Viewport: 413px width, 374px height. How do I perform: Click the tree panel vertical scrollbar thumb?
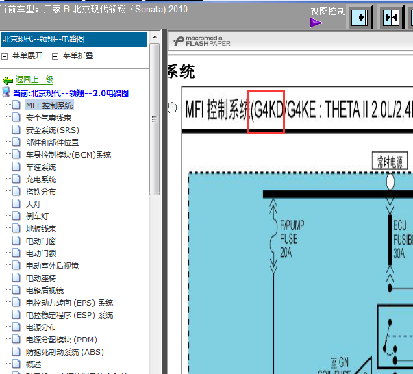tap(155, 119)
